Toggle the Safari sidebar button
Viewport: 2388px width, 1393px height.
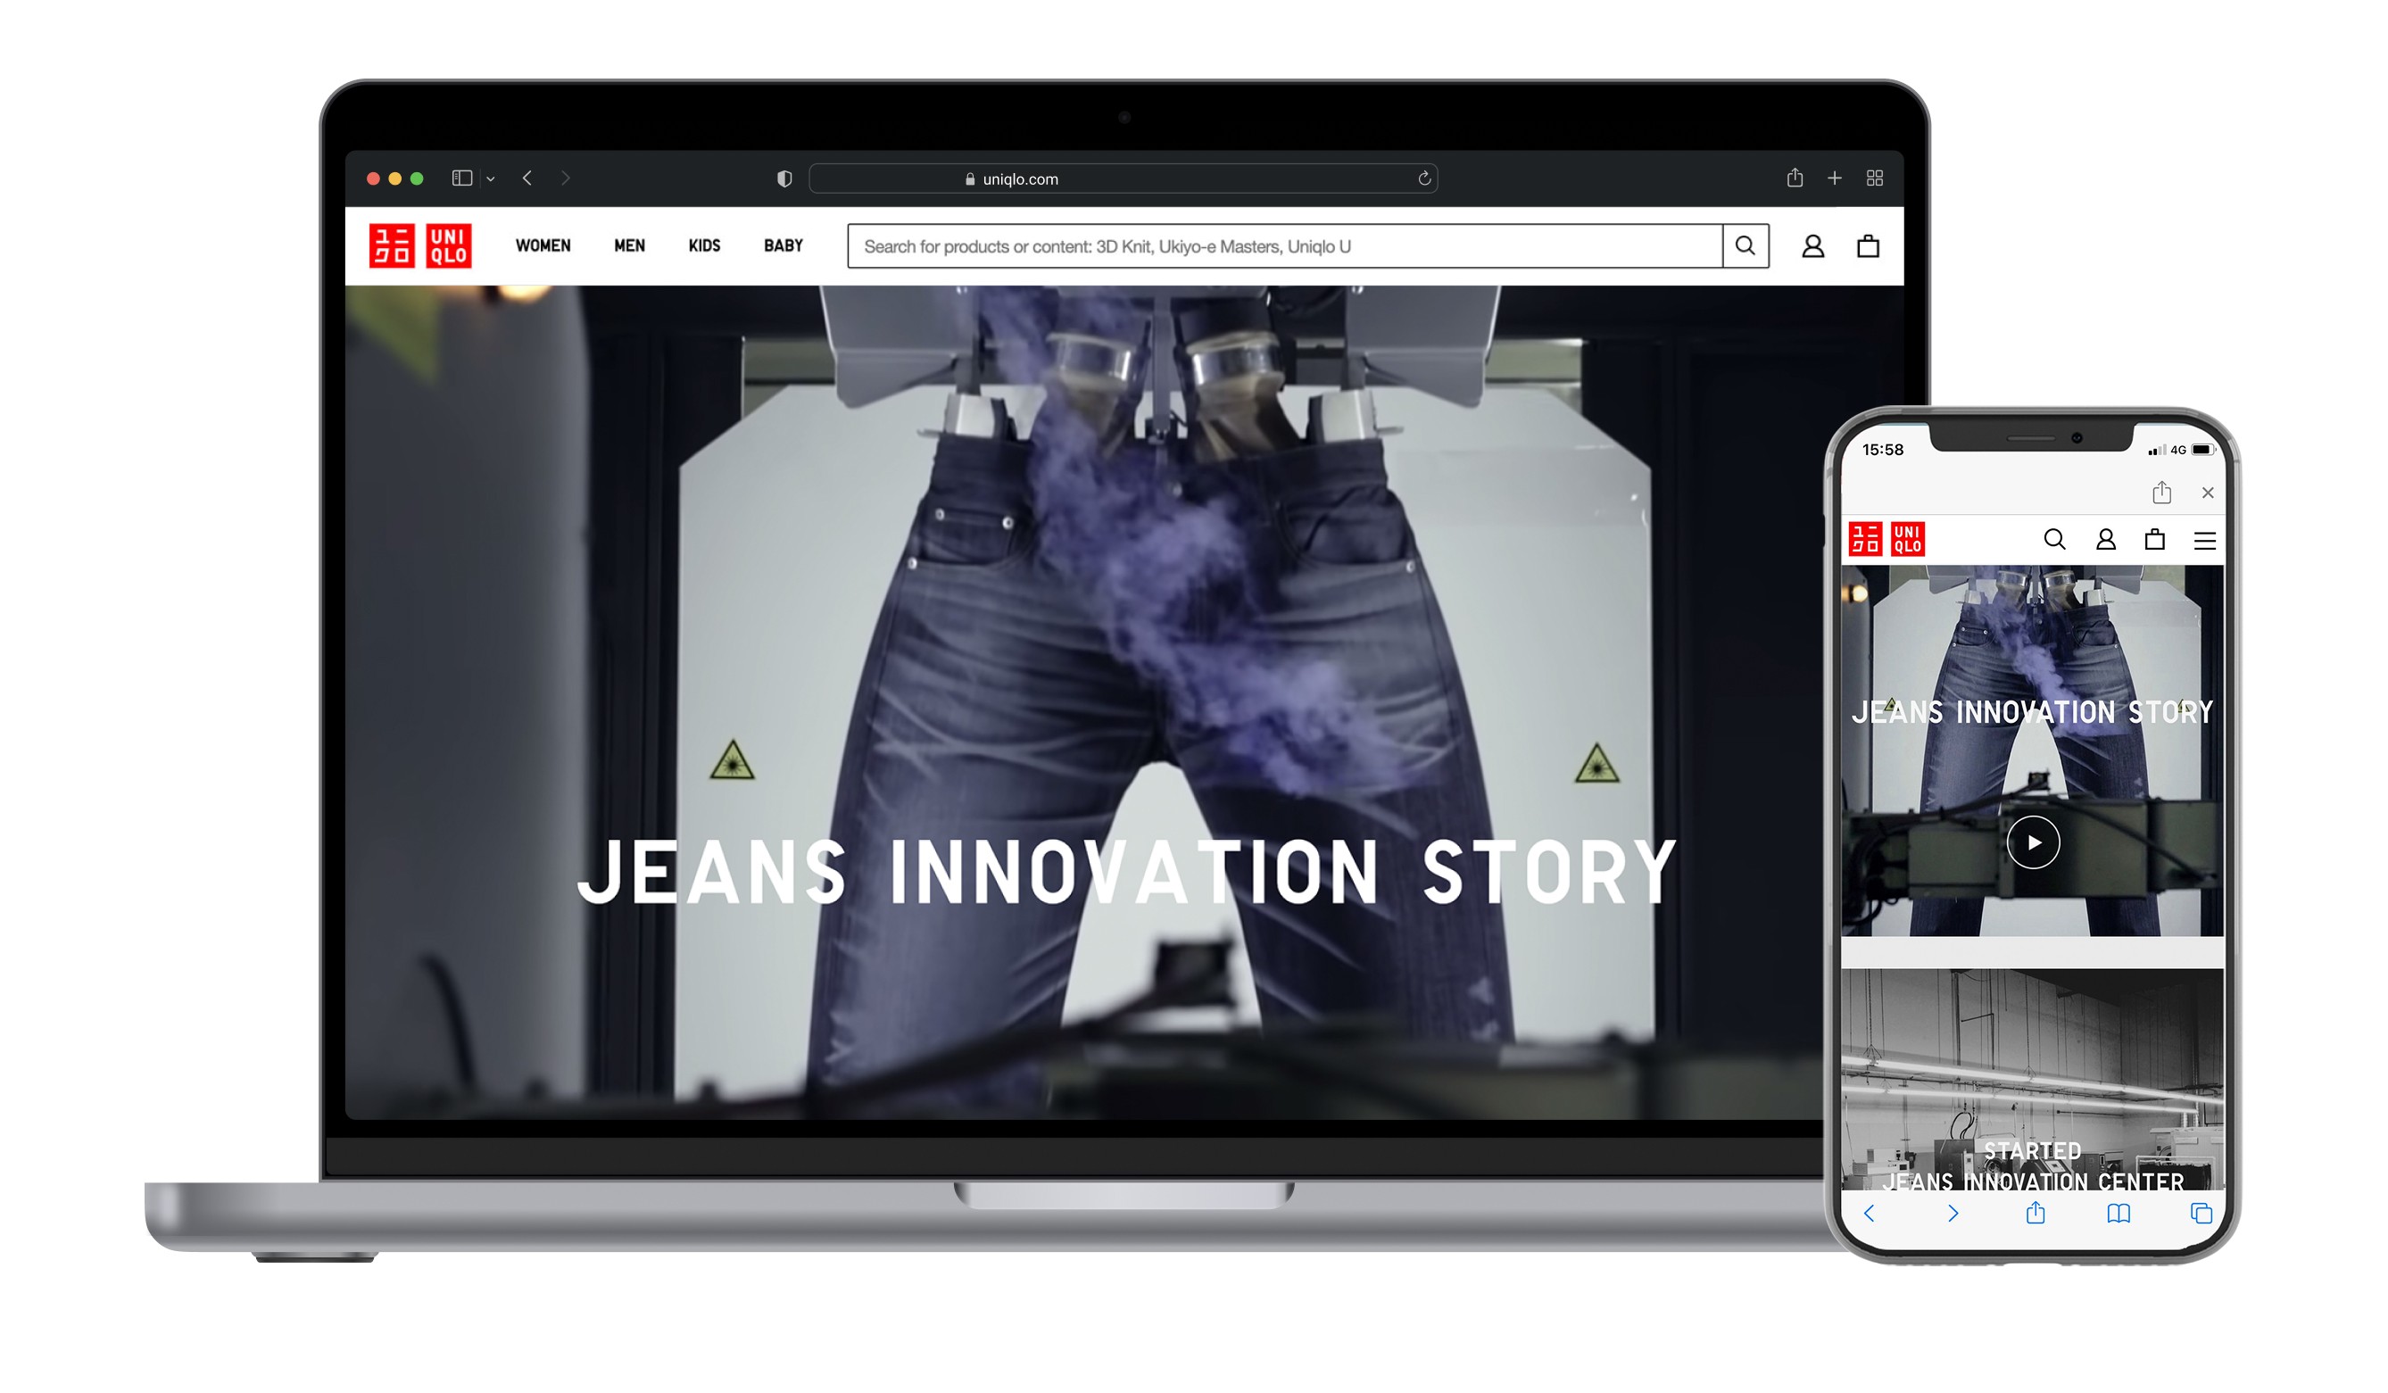point(461,178)
